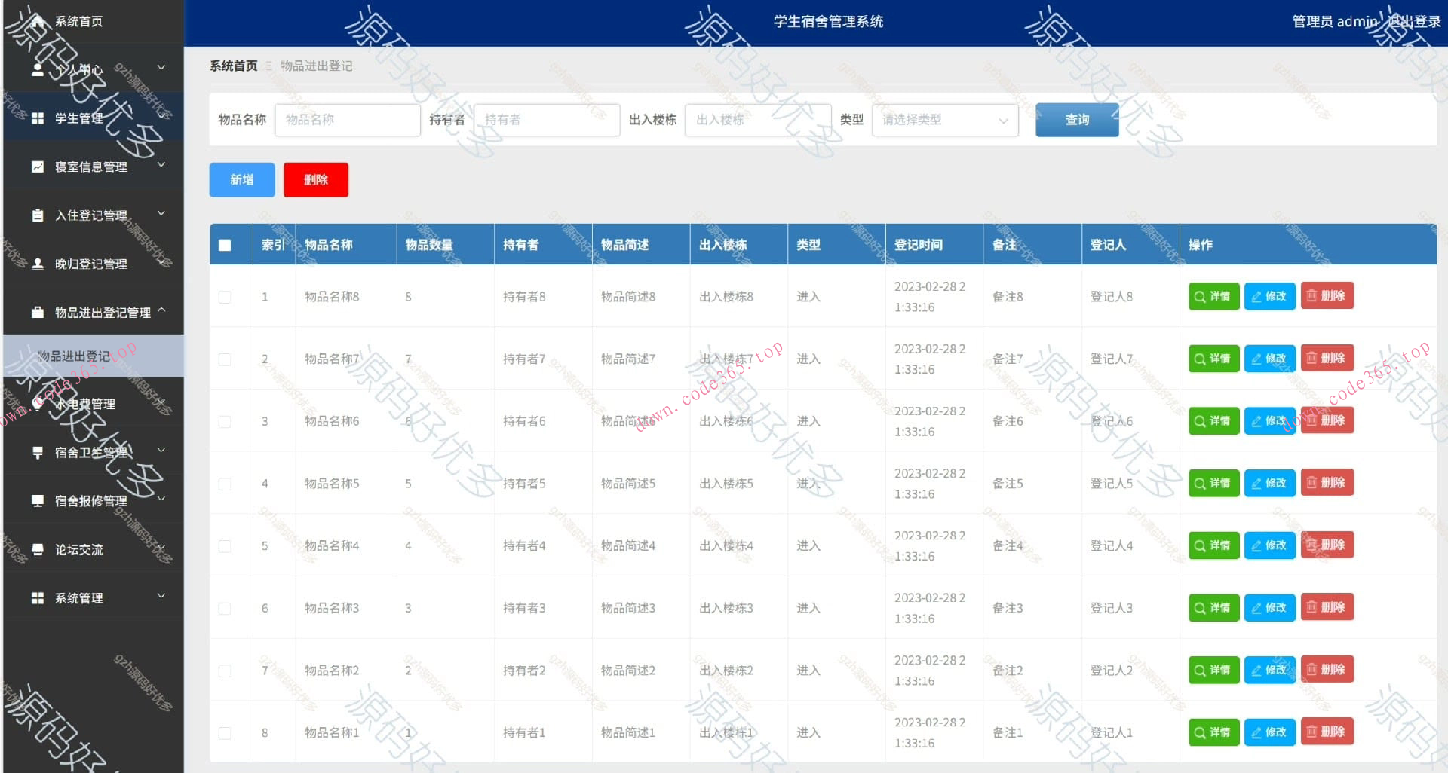Viewport: 1448px width, 773px height.
Task: Select the clipboard icon beside 入住登记管理
Action: click(x=38, y=215)
